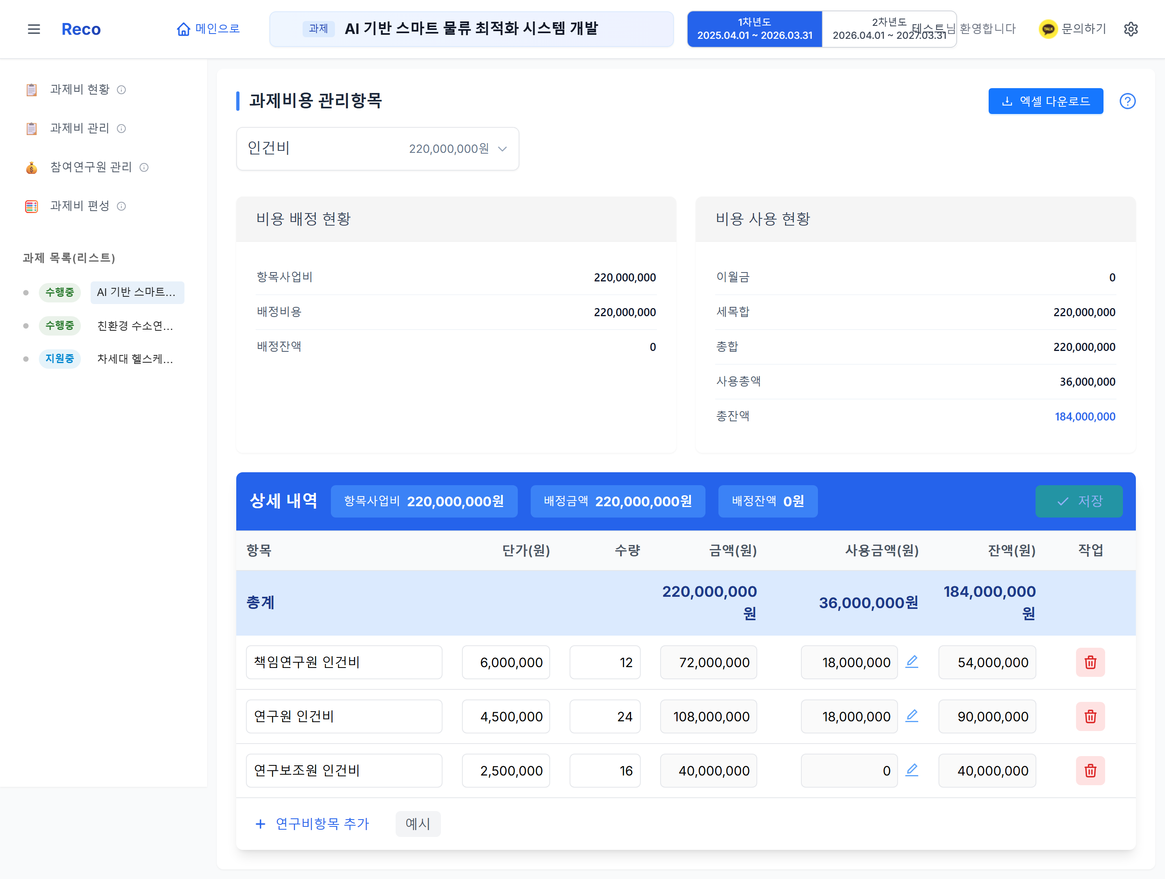Screen dimensions: 1165x879
Task: Click the 지원중 status badge
Action: point(59,359)
